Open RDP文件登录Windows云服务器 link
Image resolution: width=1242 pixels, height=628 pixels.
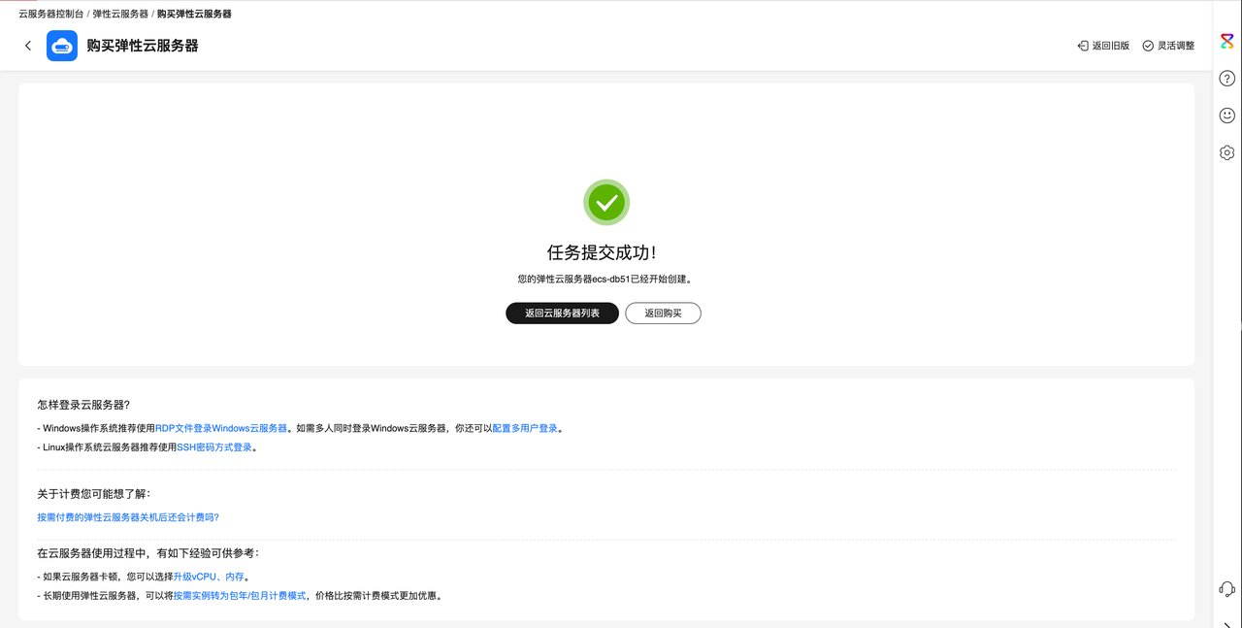[221, 428]
